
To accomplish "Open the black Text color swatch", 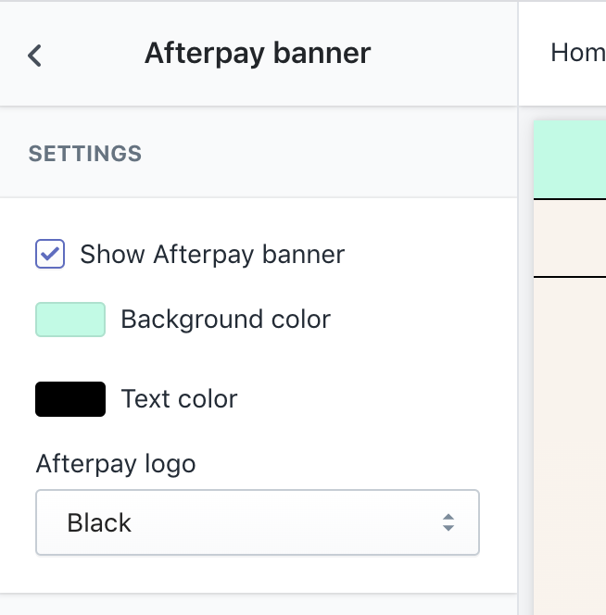I will (70, 399).
